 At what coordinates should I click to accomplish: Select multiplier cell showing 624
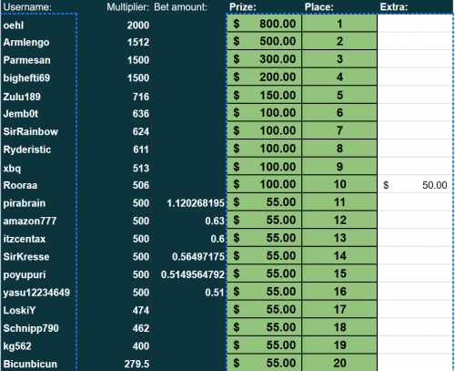[114, 131]
